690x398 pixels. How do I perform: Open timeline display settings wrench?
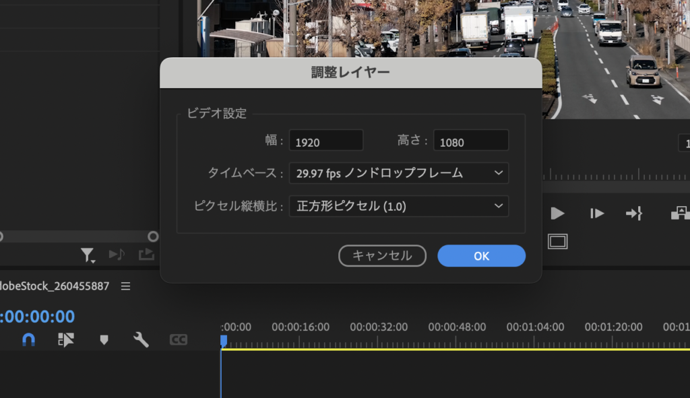(x=141, y=339)
